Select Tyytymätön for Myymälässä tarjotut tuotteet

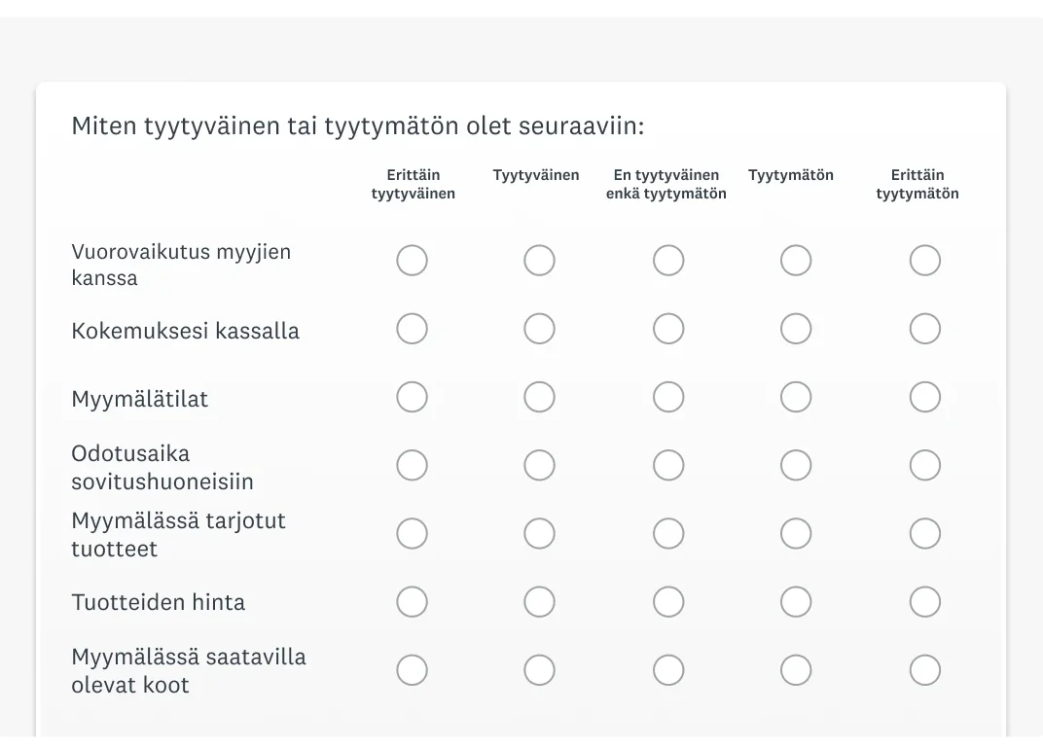pyautogui.click(x=796, y=533)
